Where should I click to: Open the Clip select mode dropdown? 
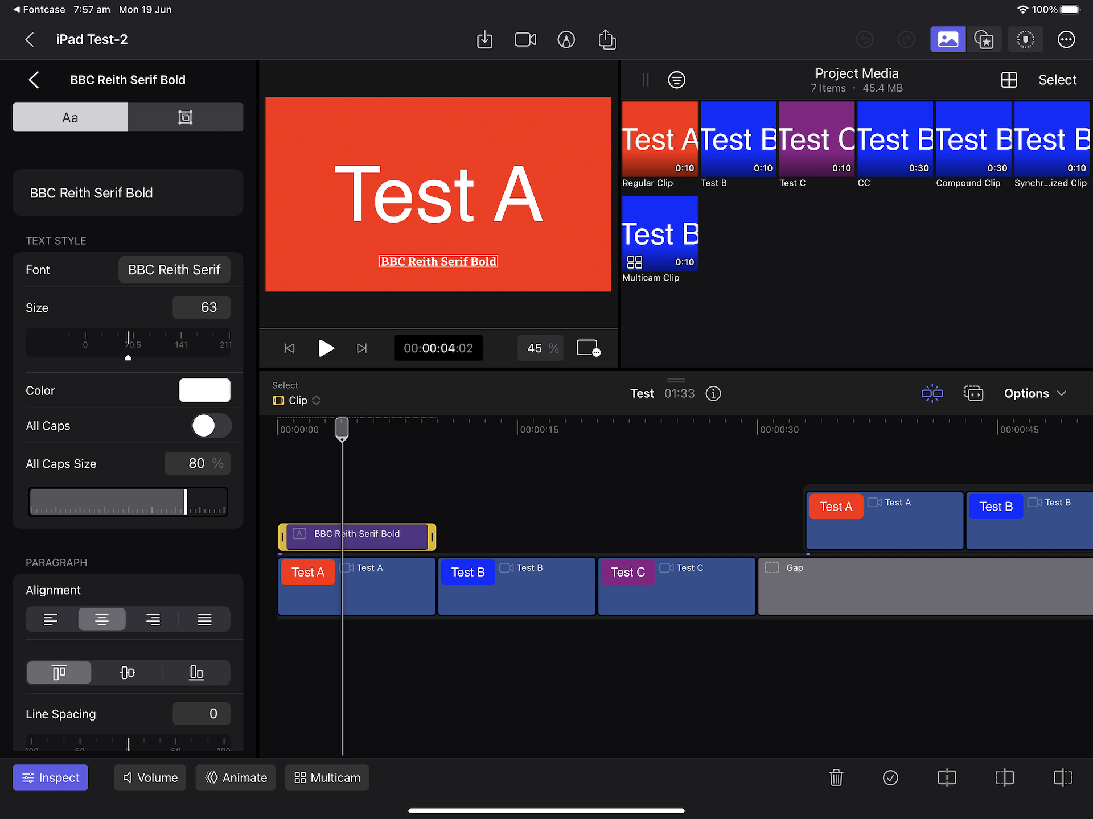point(297,400)
